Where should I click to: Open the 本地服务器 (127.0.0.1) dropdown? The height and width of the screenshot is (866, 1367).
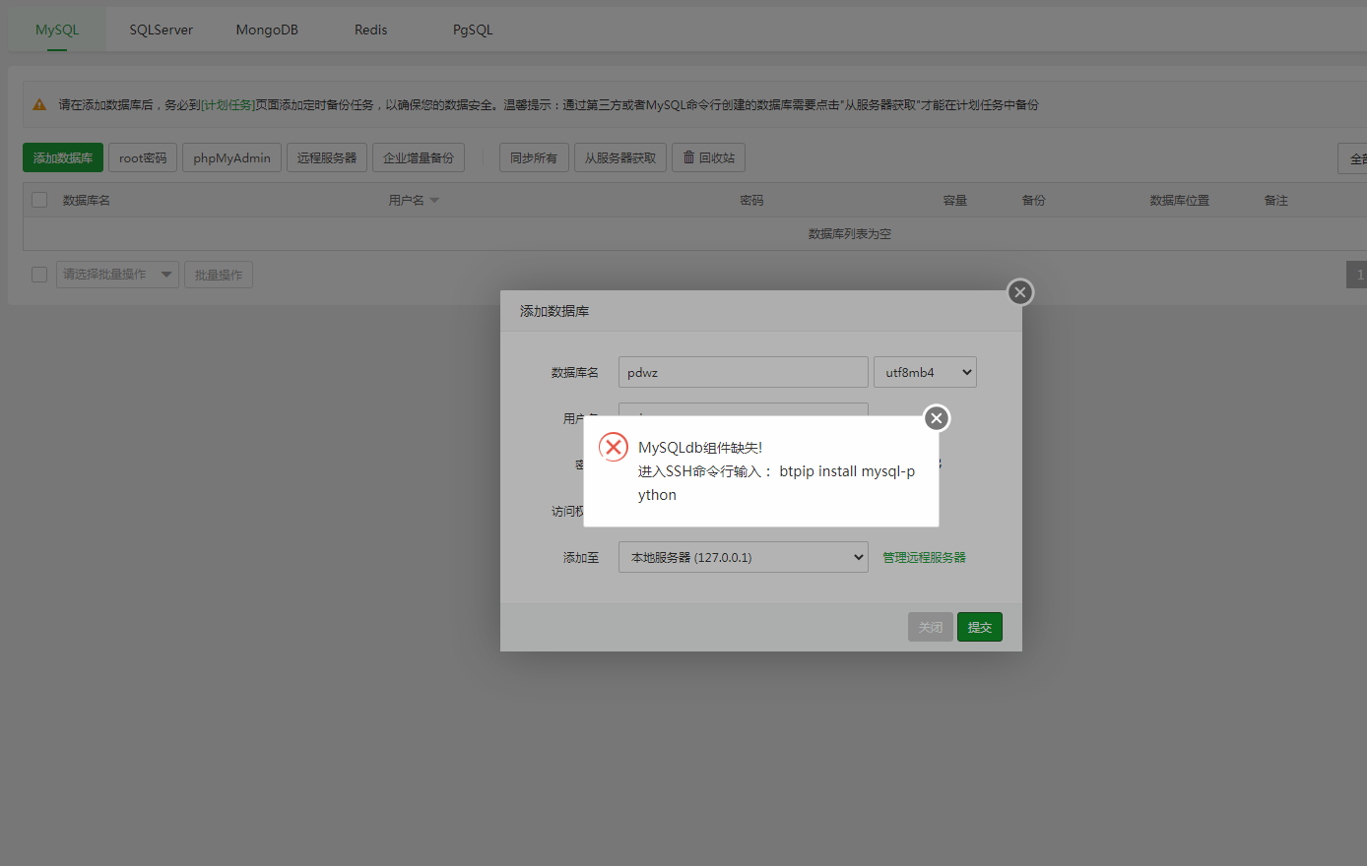[744, 557]
